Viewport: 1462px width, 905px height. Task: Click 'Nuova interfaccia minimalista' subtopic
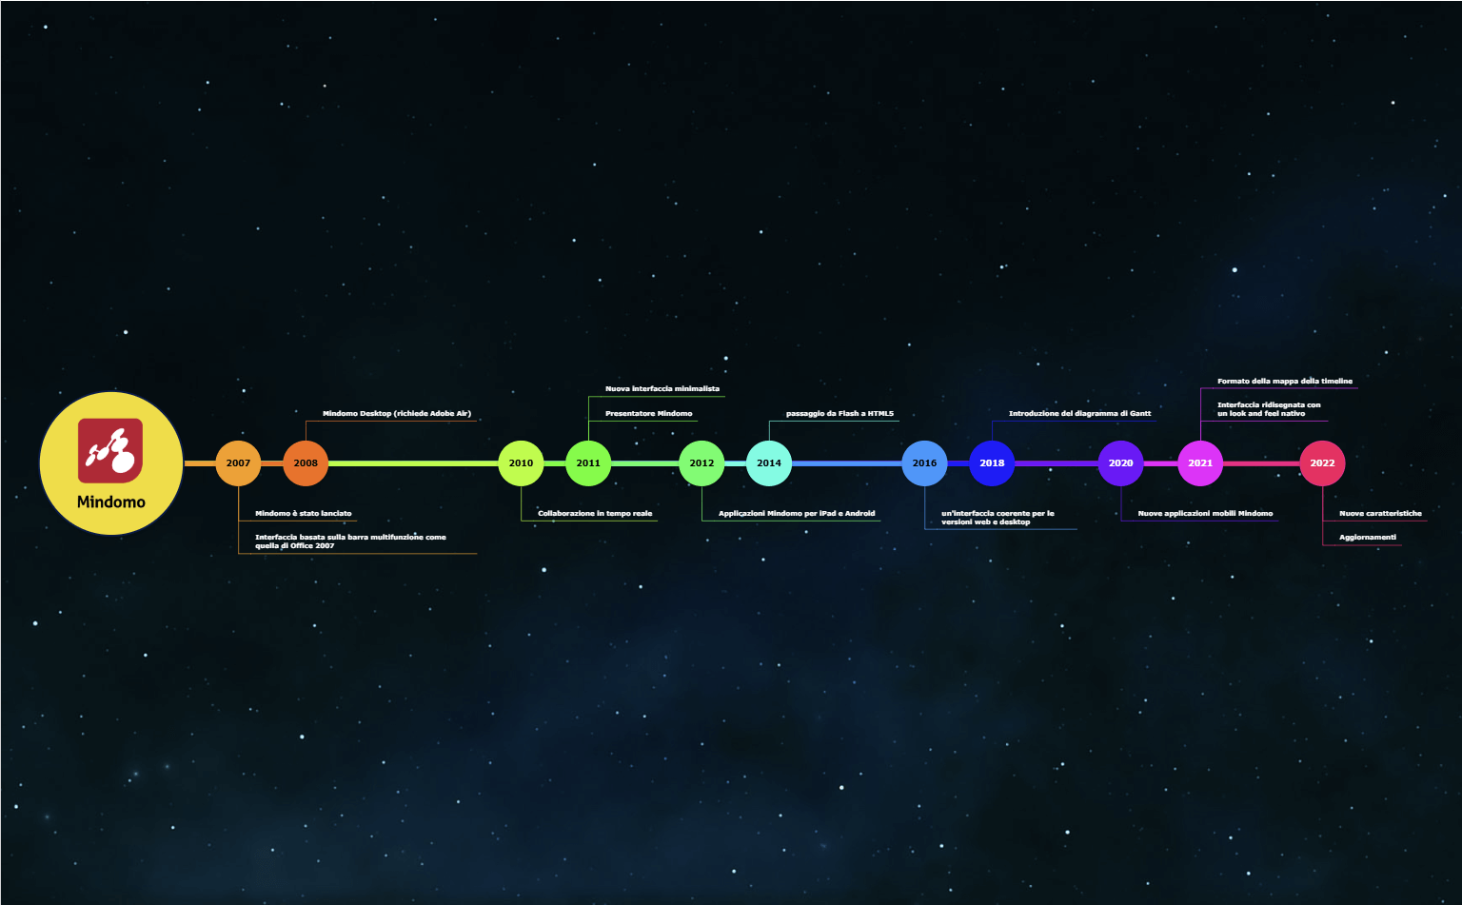[x=662, y=389]
